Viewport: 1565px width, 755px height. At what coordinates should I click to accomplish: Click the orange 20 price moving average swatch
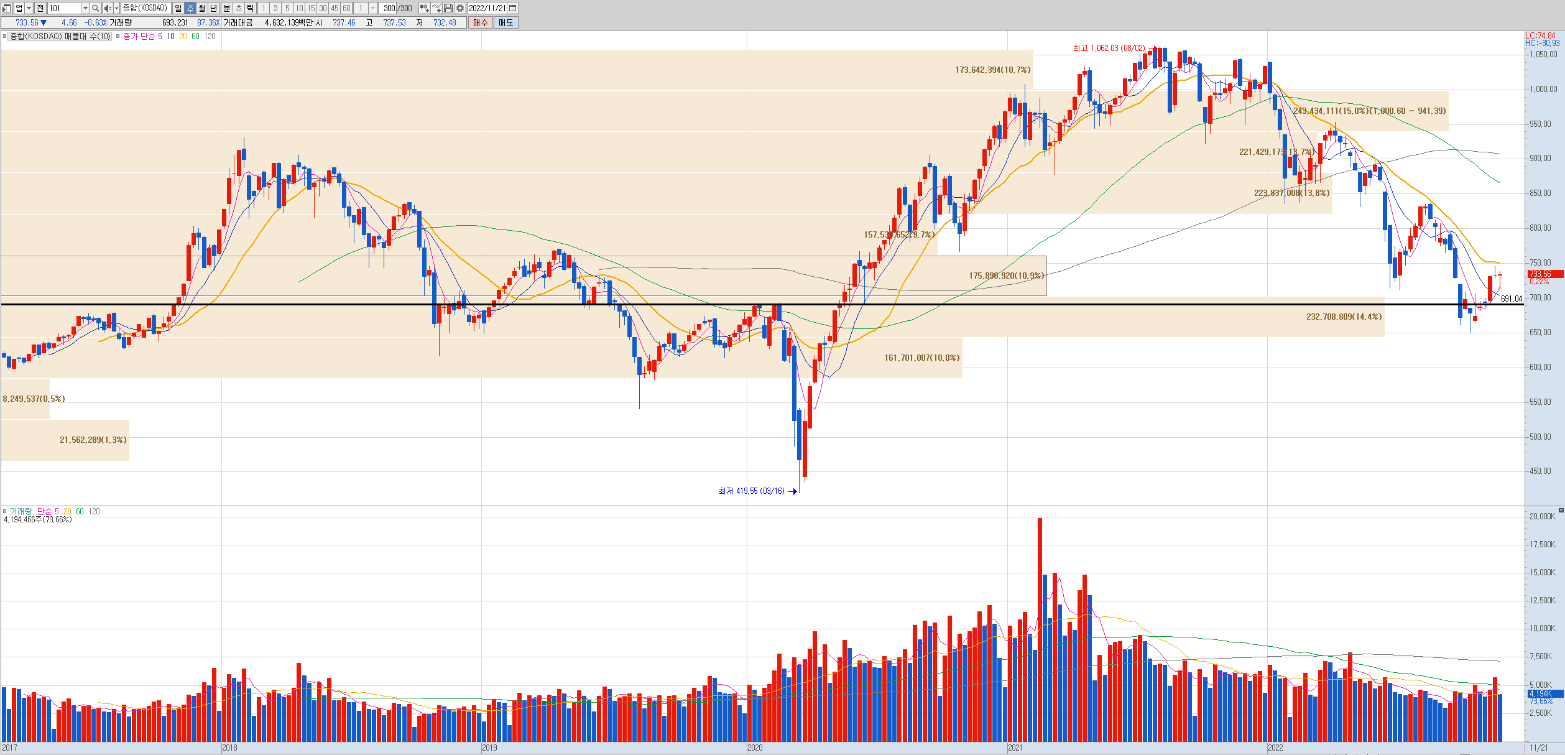pos(183,37)
